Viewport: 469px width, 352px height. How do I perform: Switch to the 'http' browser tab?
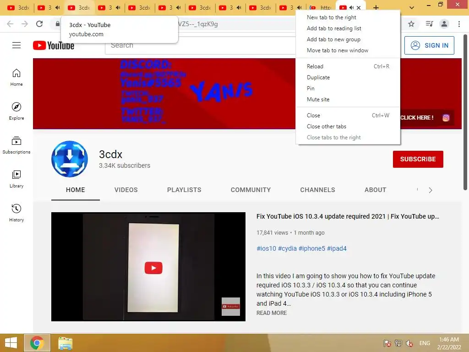click(321, 8)
